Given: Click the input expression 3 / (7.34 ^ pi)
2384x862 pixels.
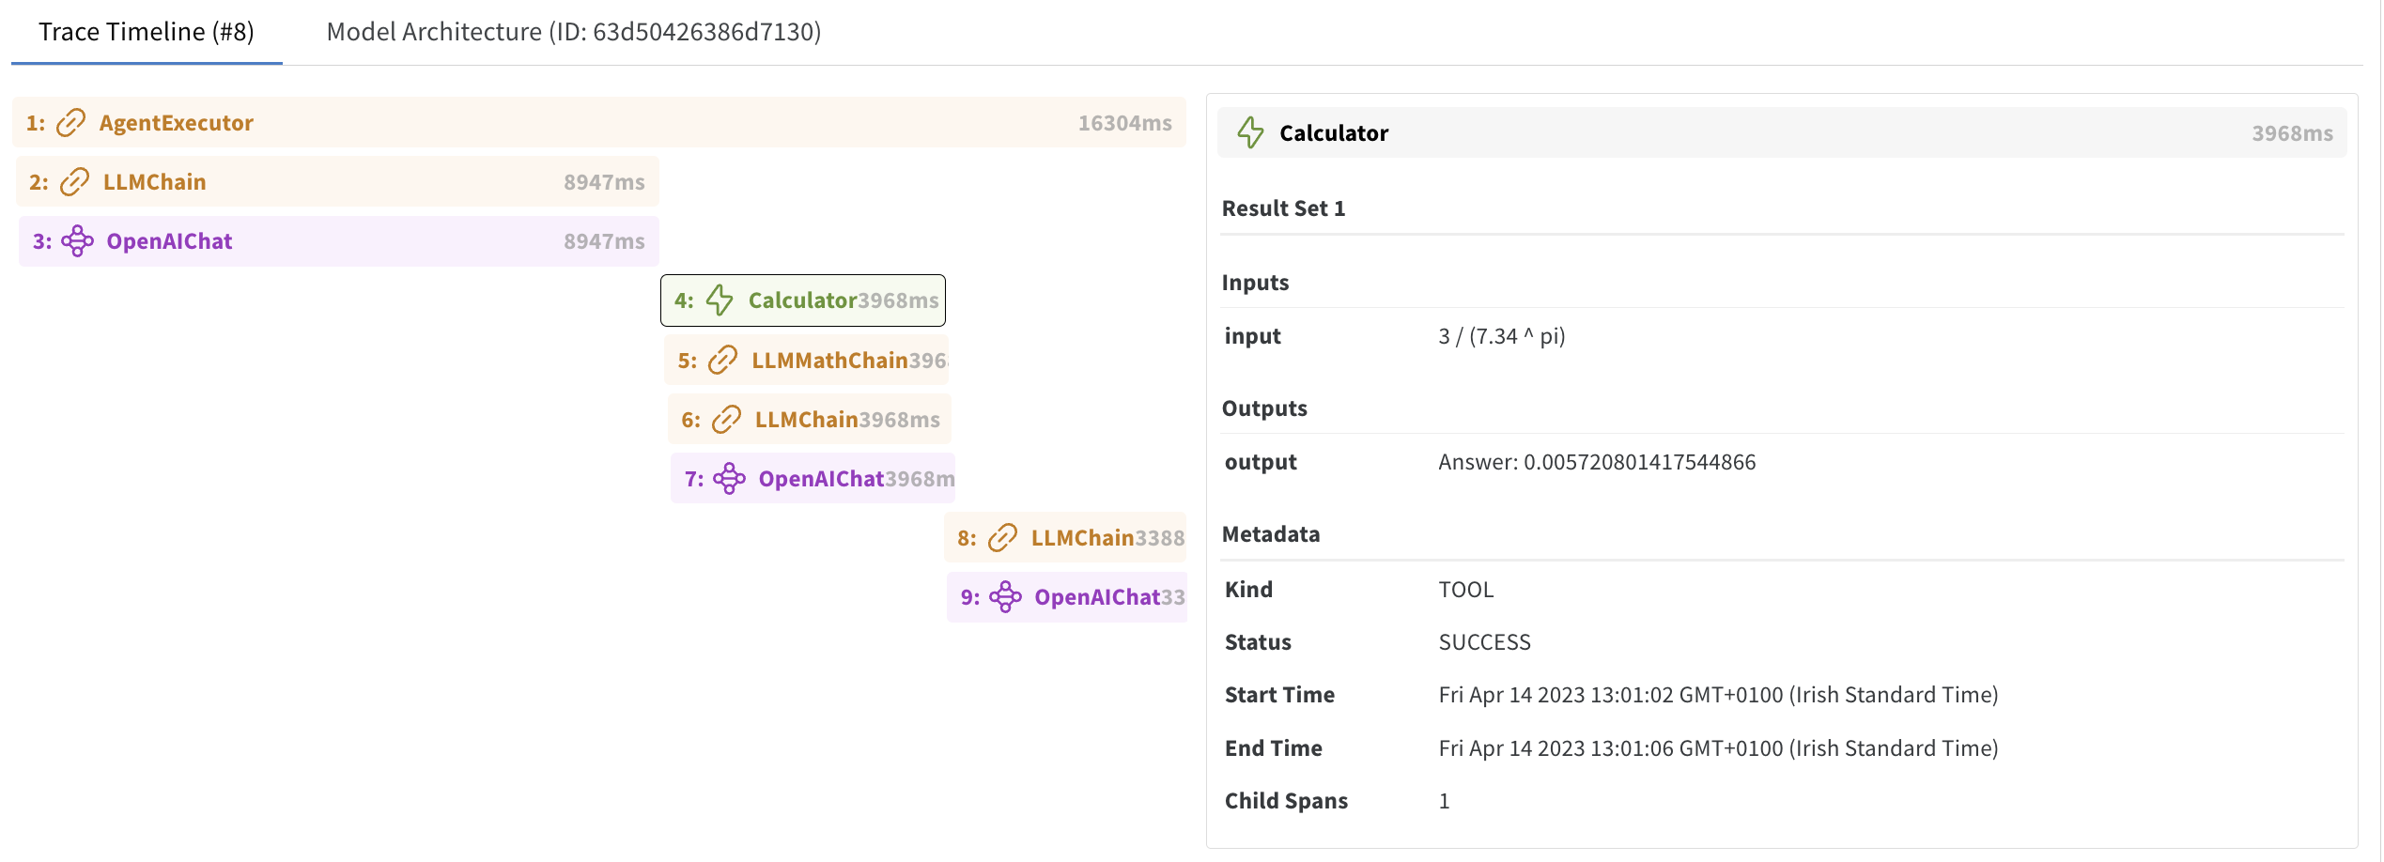Looking at the screenshot, I should [x=1501, y=336].
